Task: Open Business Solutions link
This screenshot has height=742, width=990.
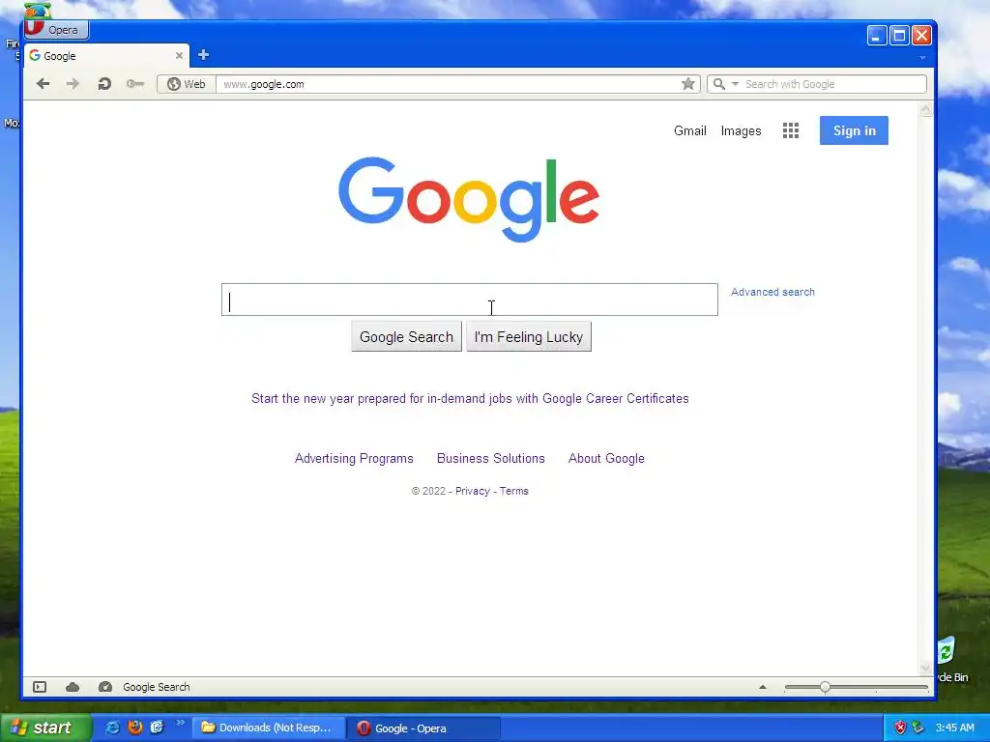Action: coord(490,459)
